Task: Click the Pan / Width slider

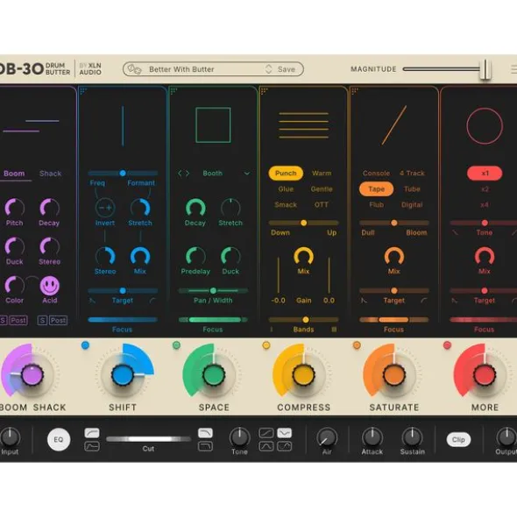Action: [213, 291]
